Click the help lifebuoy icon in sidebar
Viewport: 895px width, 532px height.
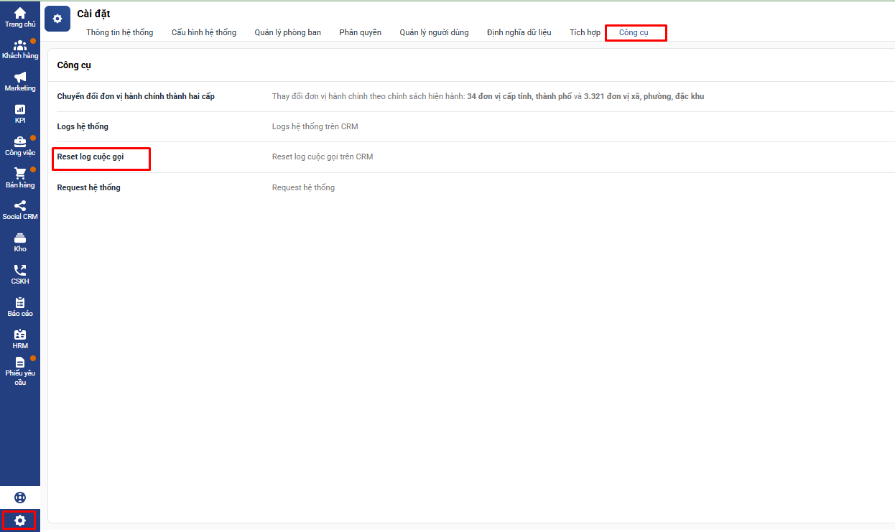point(20,498)
